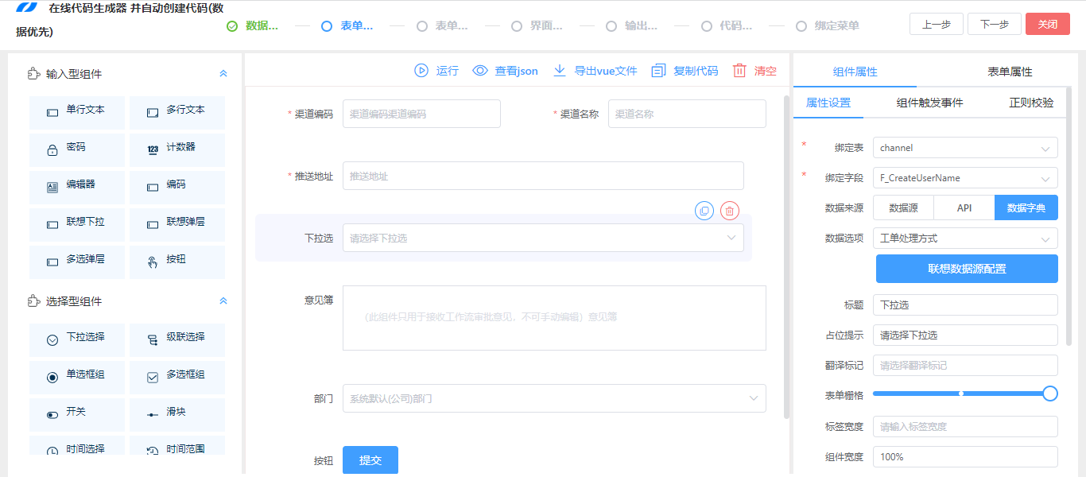Image resolution: width=1086 pixels, height=477 pixels.
Task: Switch data source to 数据源
Action: coord(902,207)
